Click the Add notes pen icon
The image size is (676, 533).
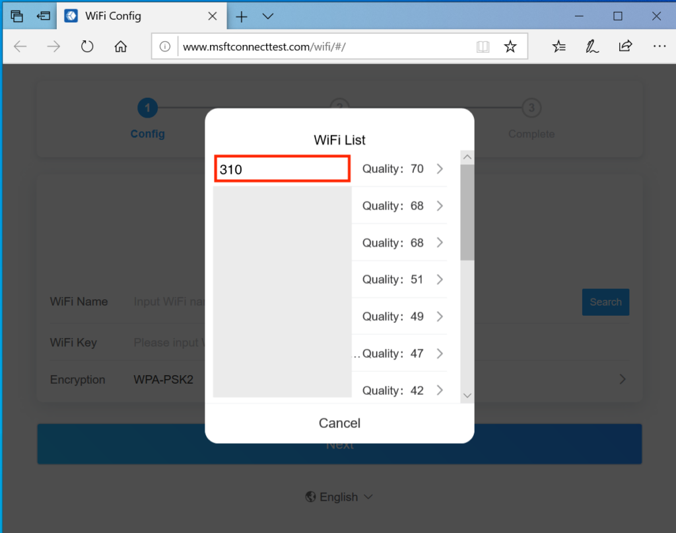[x=591, y=46]
